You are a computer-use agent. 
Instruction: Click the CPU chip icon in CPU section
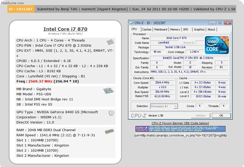coord(110,42)
